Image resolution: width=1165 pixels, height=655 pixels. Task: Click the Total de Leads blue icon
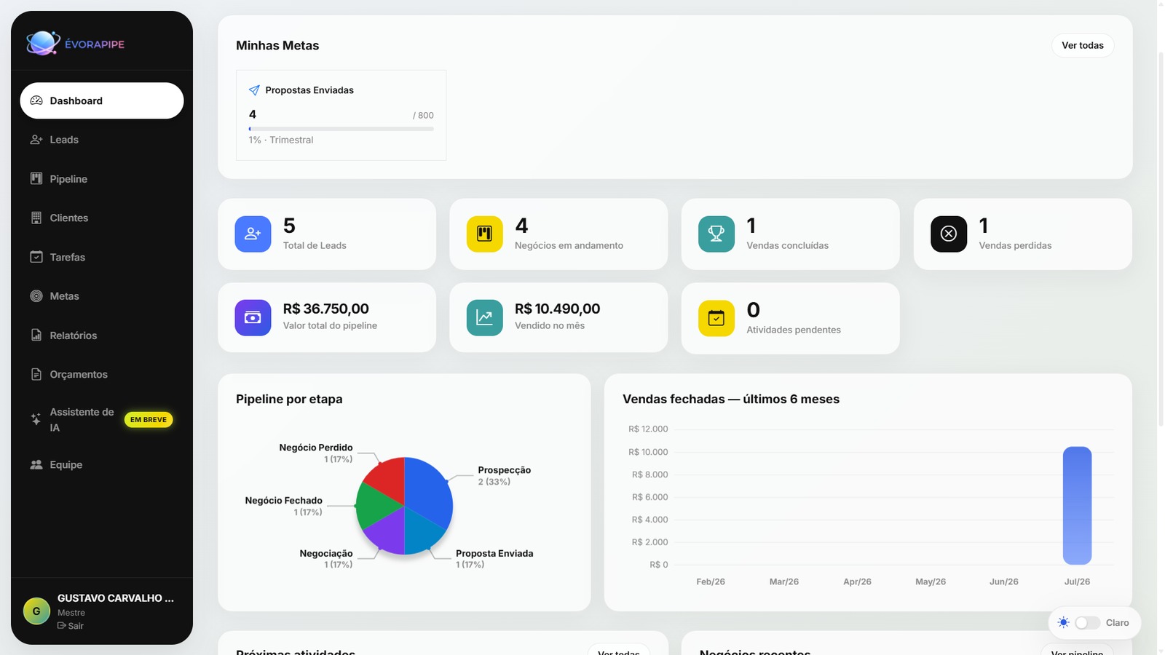click(x=253, y=234)
